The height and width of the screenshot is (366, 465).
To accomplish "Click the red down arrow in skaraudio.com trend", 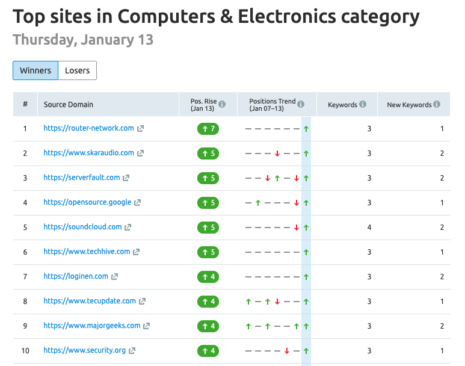I will click(x=277, y=154).
